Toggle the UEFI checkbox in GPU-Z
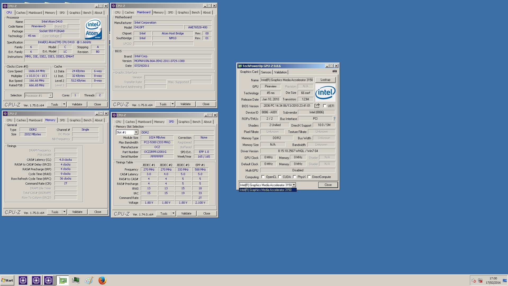Screen dimensions: 508x286 [x=325, y=106]
